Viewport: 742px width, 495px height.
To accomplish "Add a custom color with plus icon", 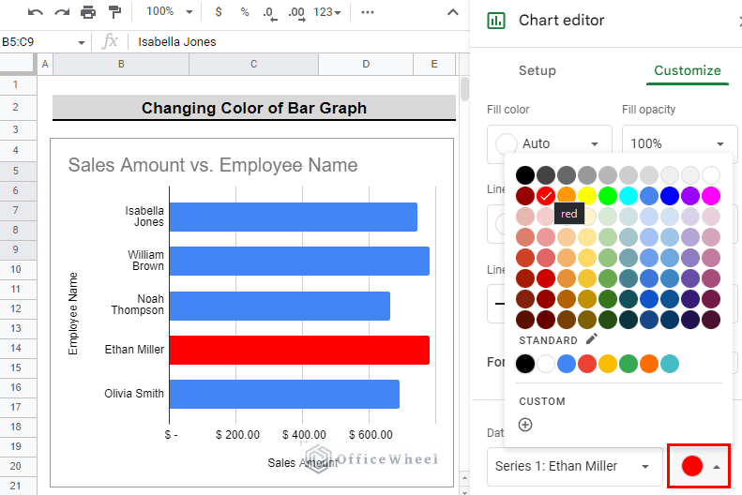I will [x=525, y=425].
